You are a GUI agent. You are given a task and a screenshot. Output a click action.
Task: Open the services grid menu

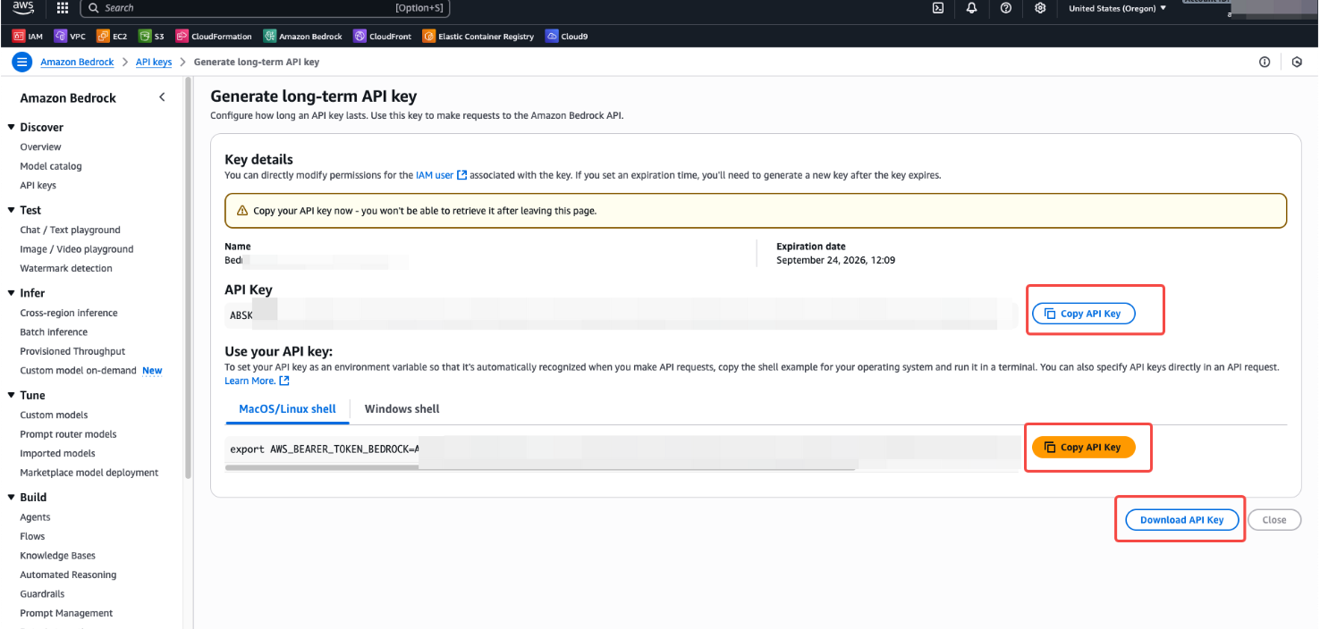coord(63,8)
